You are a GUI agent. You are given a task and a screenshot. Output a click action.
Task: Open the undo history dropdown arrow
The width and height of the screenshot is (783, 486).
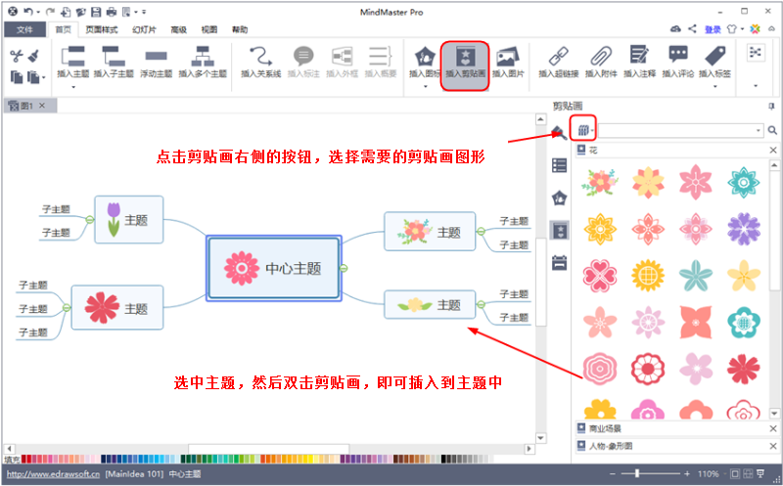tap(38, 12)
